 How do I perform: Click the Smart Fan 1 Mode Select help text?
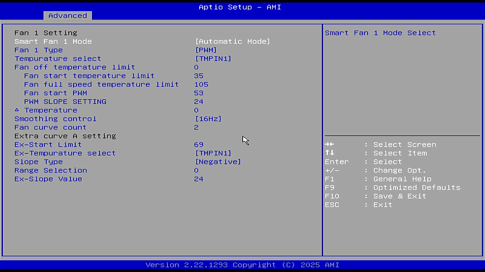pos(380,33)
